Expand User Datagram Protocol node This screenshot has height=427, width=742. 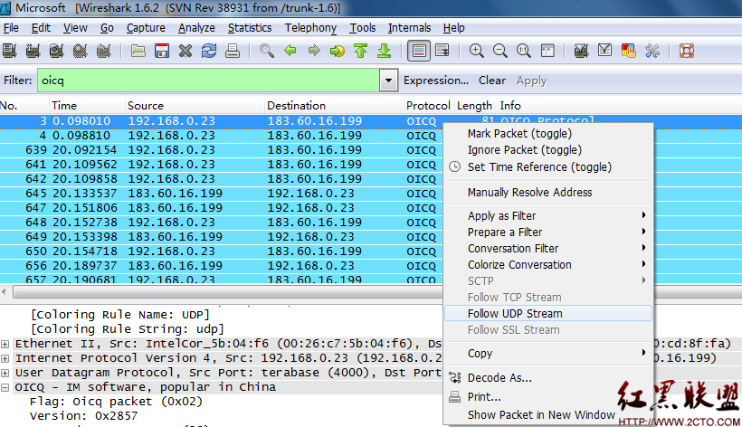[5, 373]
